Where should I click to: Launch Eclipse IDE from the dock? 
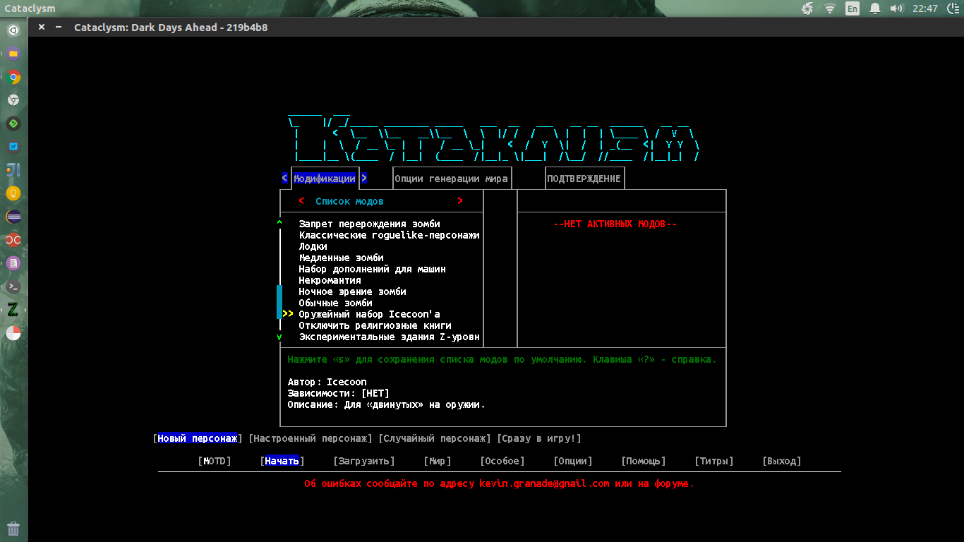(x=13, y=217)
